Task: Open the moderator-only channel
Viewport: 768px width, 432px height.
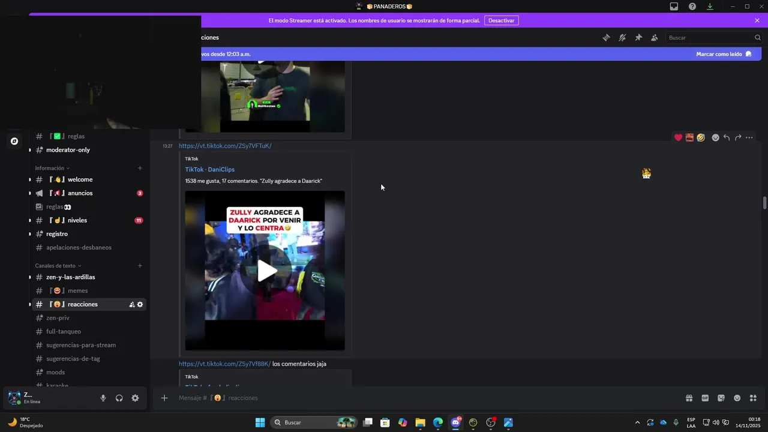Action: point(89,150)
